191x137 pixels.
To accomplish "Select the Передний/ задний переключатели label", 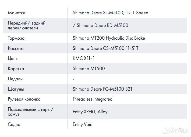I will [x=27, y=26].
